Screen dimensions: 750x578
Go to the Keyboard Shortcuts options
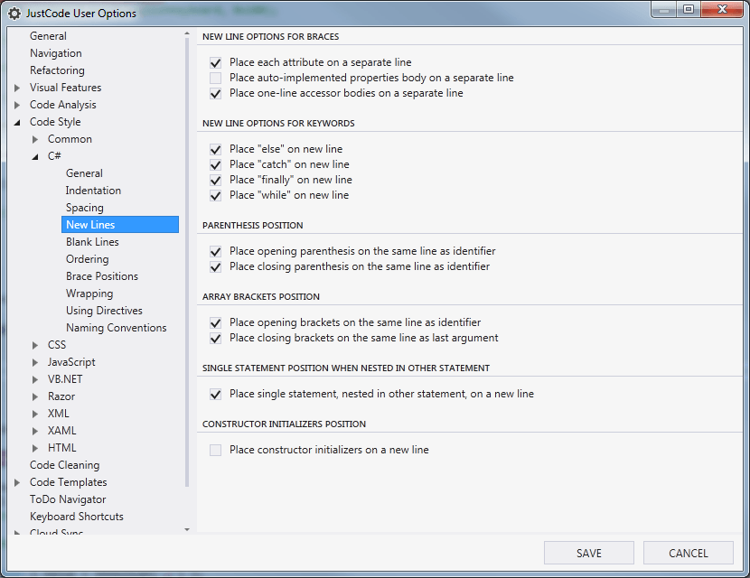point(77,517)
